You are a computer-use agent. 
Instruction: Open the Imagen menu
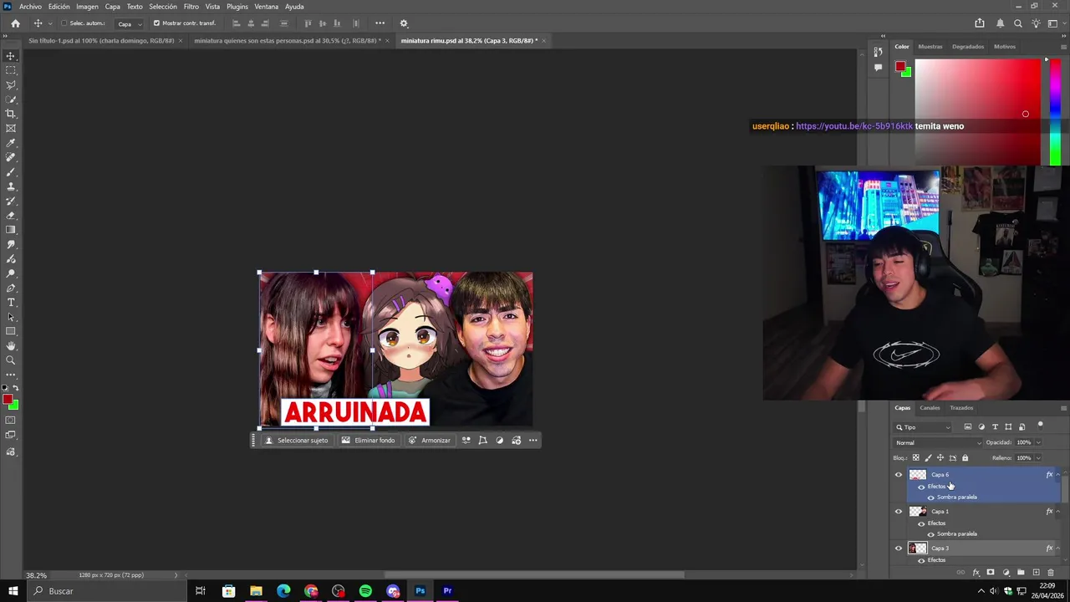coord(87,7)
